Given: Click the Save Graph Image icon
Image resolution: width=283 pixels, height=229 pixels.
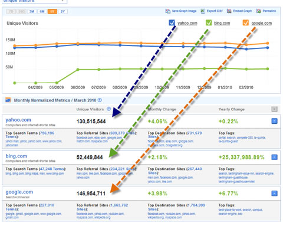Looking at the screenshot, I should tap(167, 11).
